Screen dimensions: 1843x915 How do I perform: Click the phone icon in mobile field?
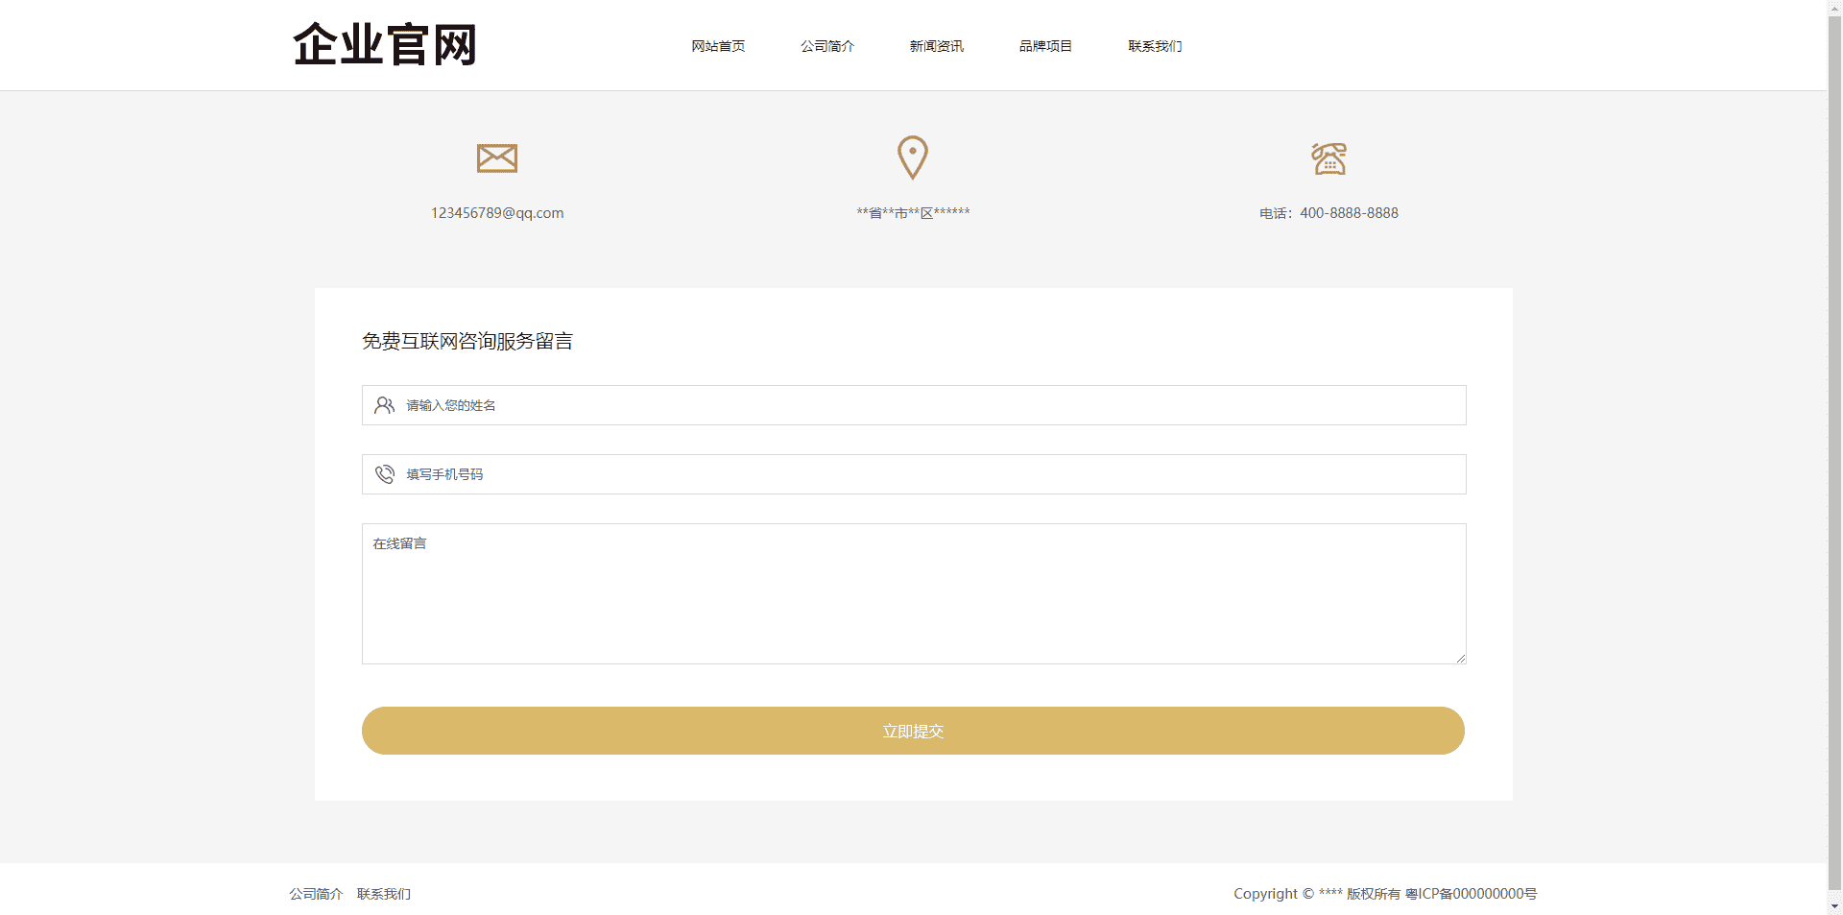click(x=384, y=474)
